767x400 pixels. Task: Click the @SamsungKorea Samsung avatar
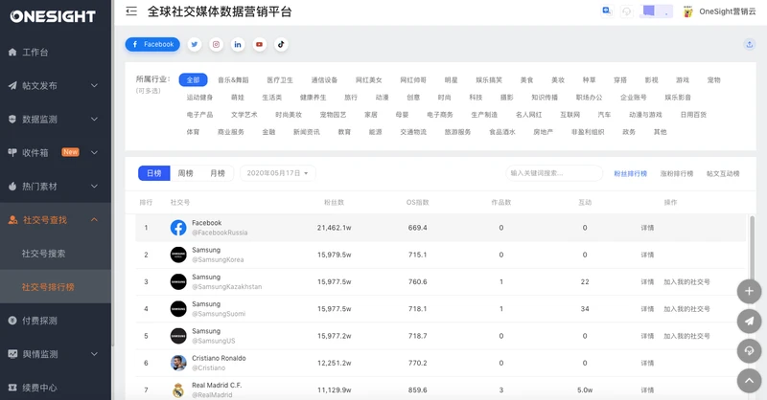178,255
